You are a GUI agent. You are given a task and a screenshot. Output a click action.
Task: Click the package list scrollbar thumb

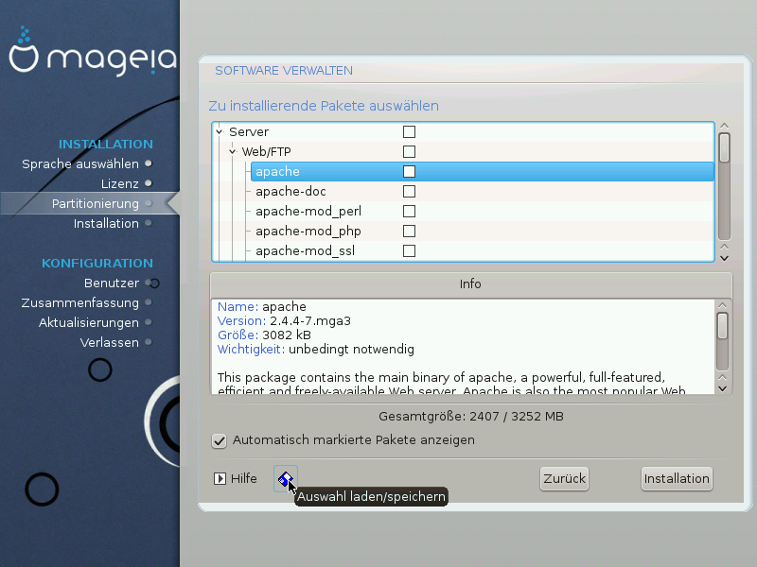(724, 147)
